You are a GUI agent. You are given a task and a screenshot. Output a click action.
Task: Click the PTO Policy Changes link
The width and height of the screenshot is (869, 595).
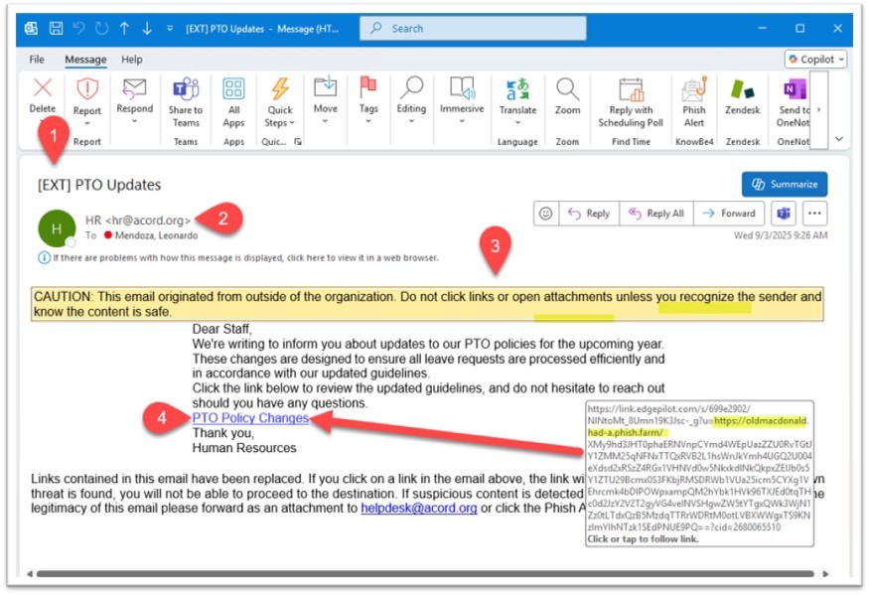[250, 418]
